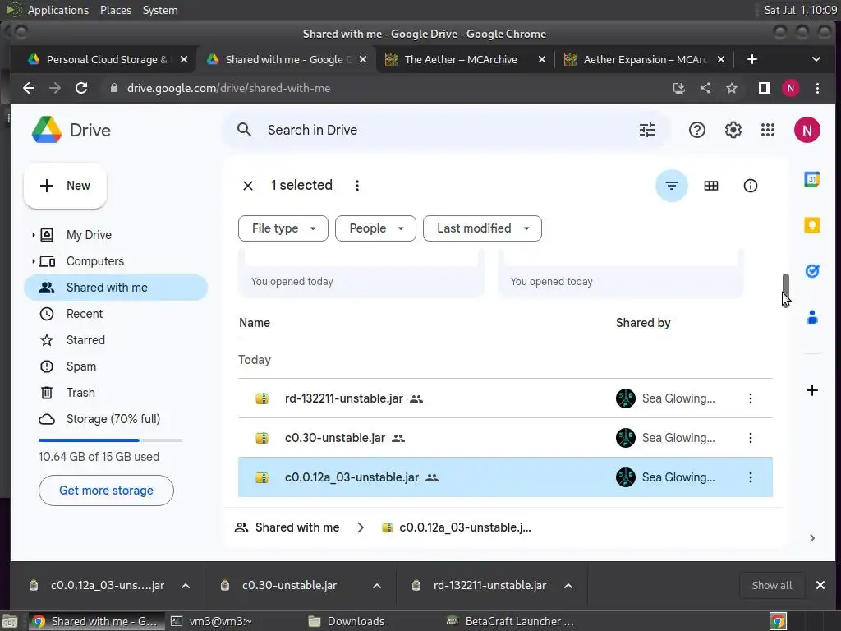
Task: Open more actions for c0.30-unstable.jar row
Action: 750,438
